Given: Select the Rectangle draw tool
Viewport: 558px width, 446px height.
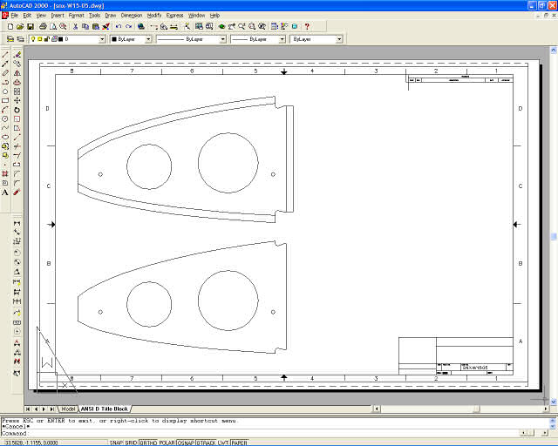Looking at the screenshot, I should pos(5,100).
